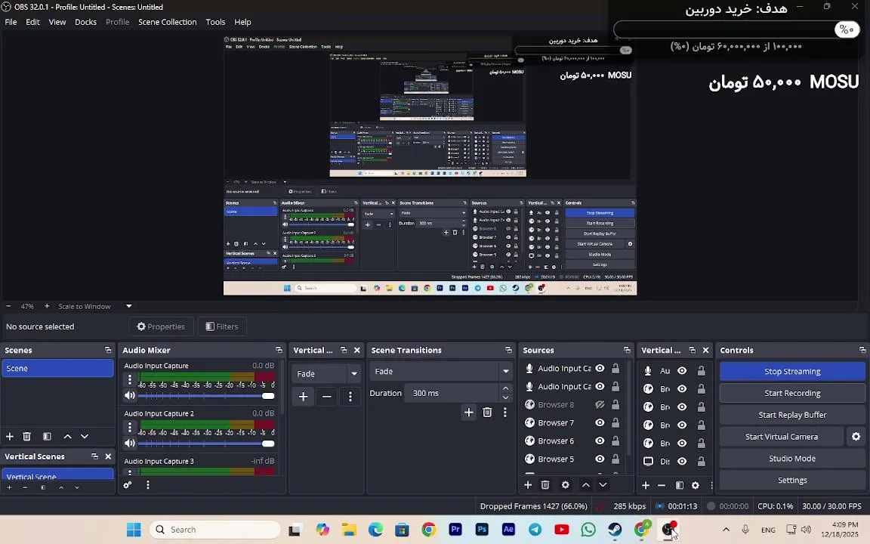Open the Scene Collection menu
The height and width of the screenshot is (544, 870).
pos(167,22)
